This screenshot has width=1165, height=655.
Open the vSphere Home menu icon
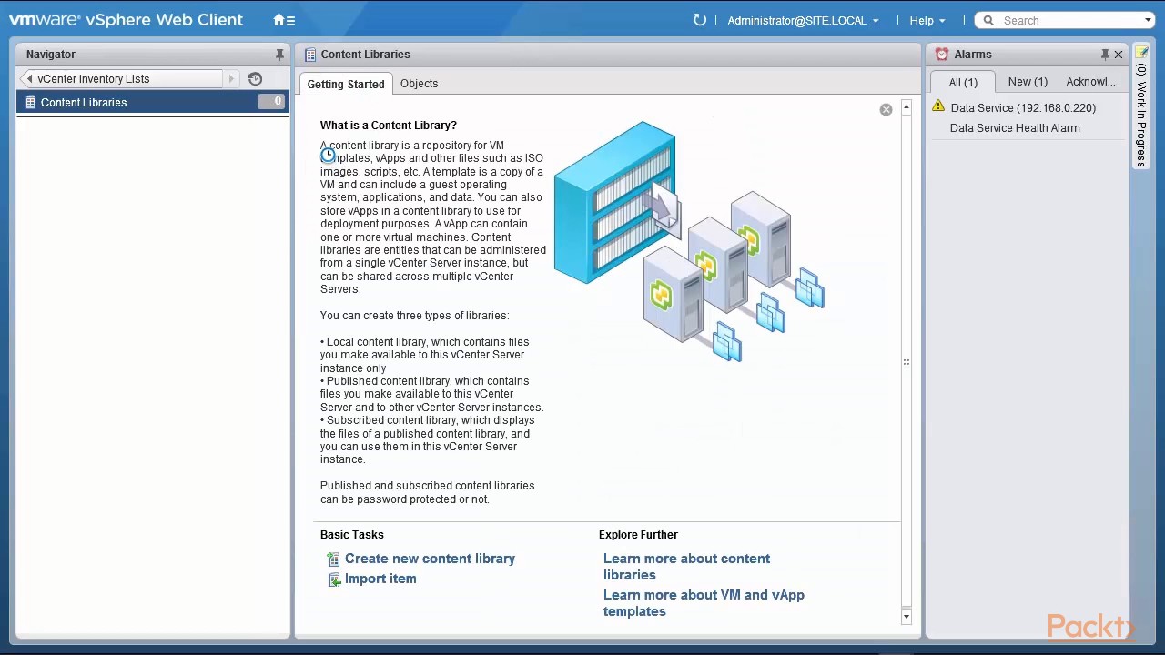click(284, 20)
